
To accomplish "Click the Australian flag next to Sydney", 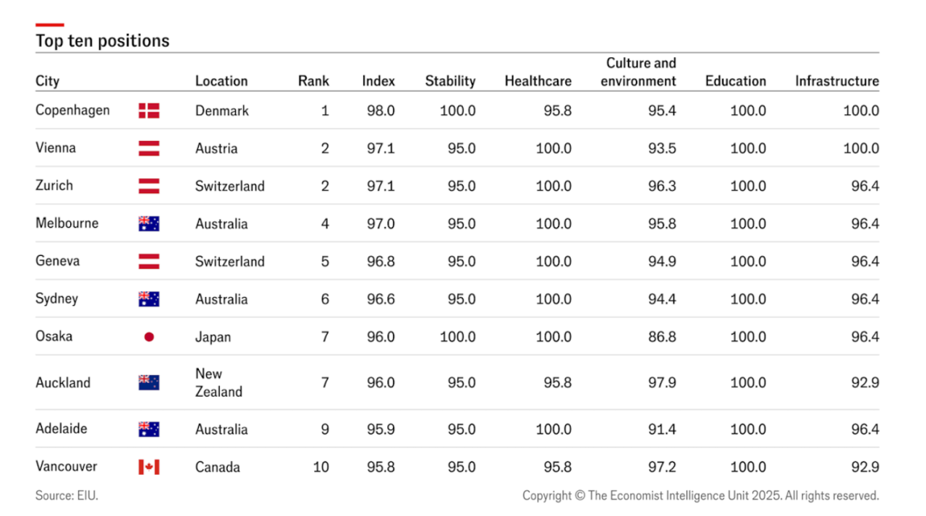I will [149, 299].
